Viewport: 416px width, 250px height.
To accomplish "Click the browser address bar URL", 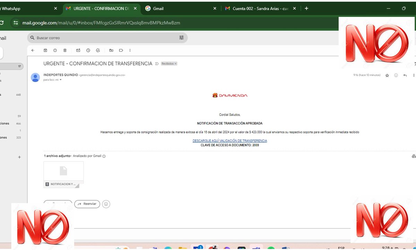I will (101, 23).
